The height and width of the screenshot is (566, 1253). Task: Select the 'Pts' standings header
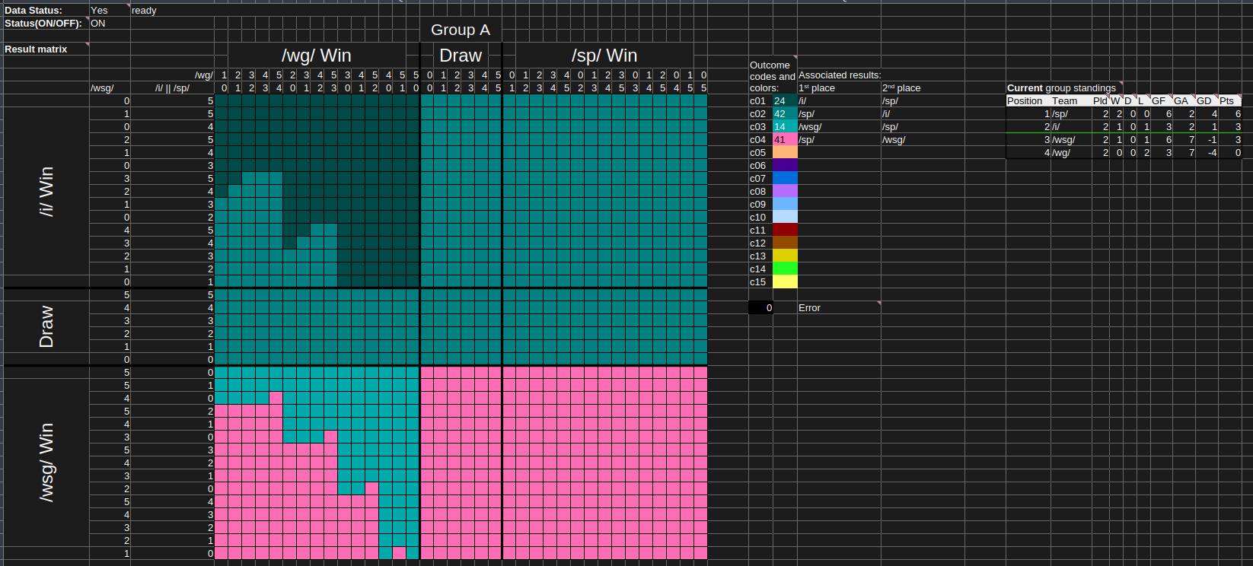(1226, 100)
